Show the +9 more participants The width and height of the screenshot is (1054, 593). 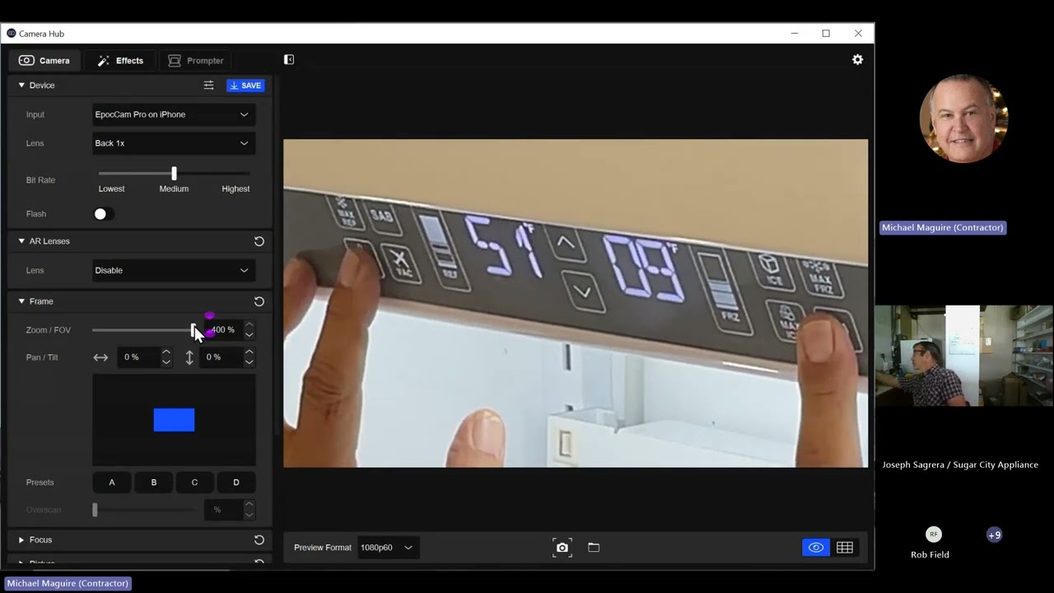[x=995, y=535]
